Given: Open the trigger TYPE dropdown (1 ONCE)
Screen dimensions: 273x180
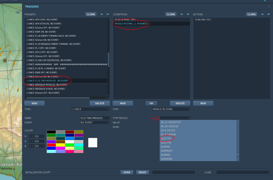Looking at the screenshot, I should pos(91,109).
